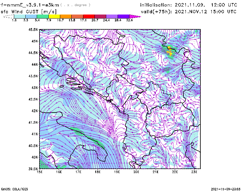Click the 1.6 legend value
The image size is (247, 191).
pyautogui.click(x=14, y=20)
